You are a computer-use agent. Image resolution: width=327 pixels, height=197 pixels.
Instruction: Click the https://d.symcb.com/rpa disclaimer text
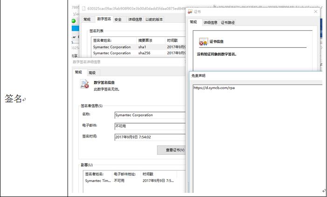tap(214, 88)
